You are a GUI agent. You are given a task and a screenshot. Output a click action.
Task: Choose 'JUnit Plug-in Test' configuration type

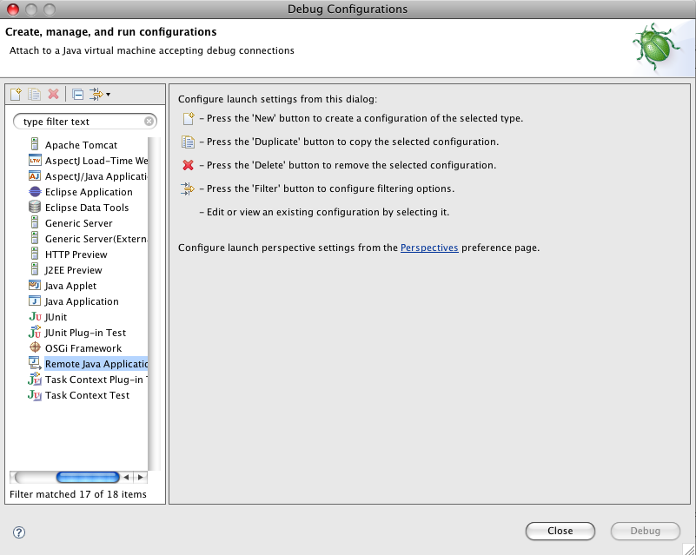(85, 333)
